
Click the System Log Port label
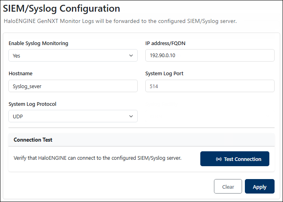(x=164, y=73)
